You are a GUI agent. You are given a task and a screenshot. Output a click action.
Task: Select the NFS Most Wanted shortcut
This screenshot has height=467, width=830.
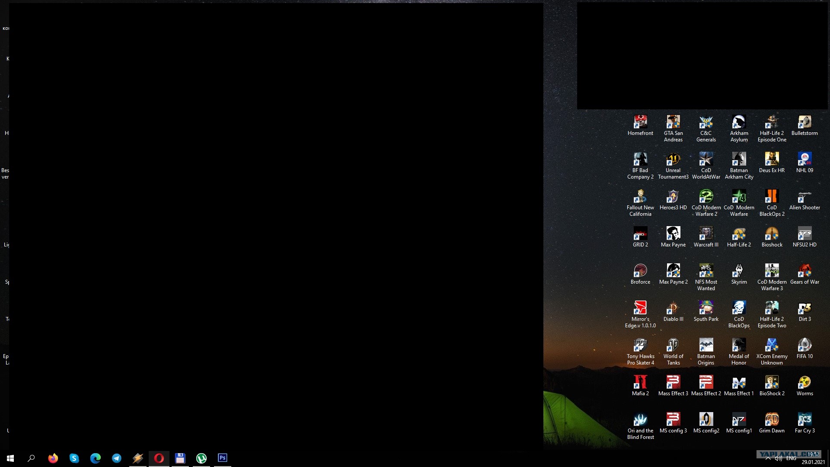click(x=706, y=277)
